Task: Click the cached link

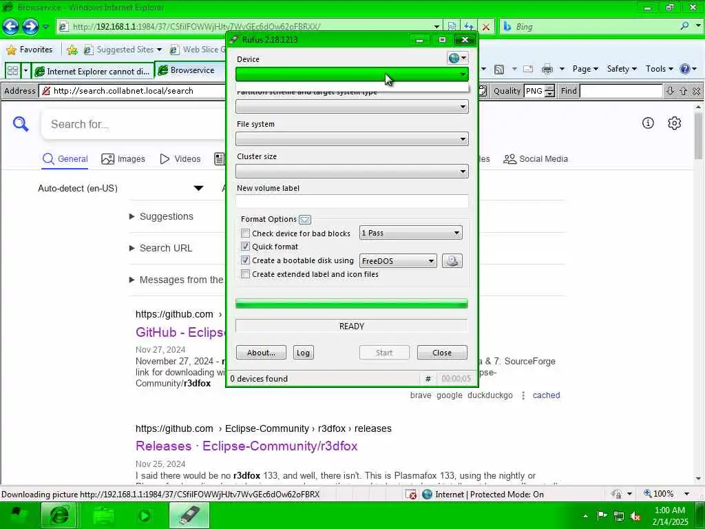Action: click(x=546, y=395)
